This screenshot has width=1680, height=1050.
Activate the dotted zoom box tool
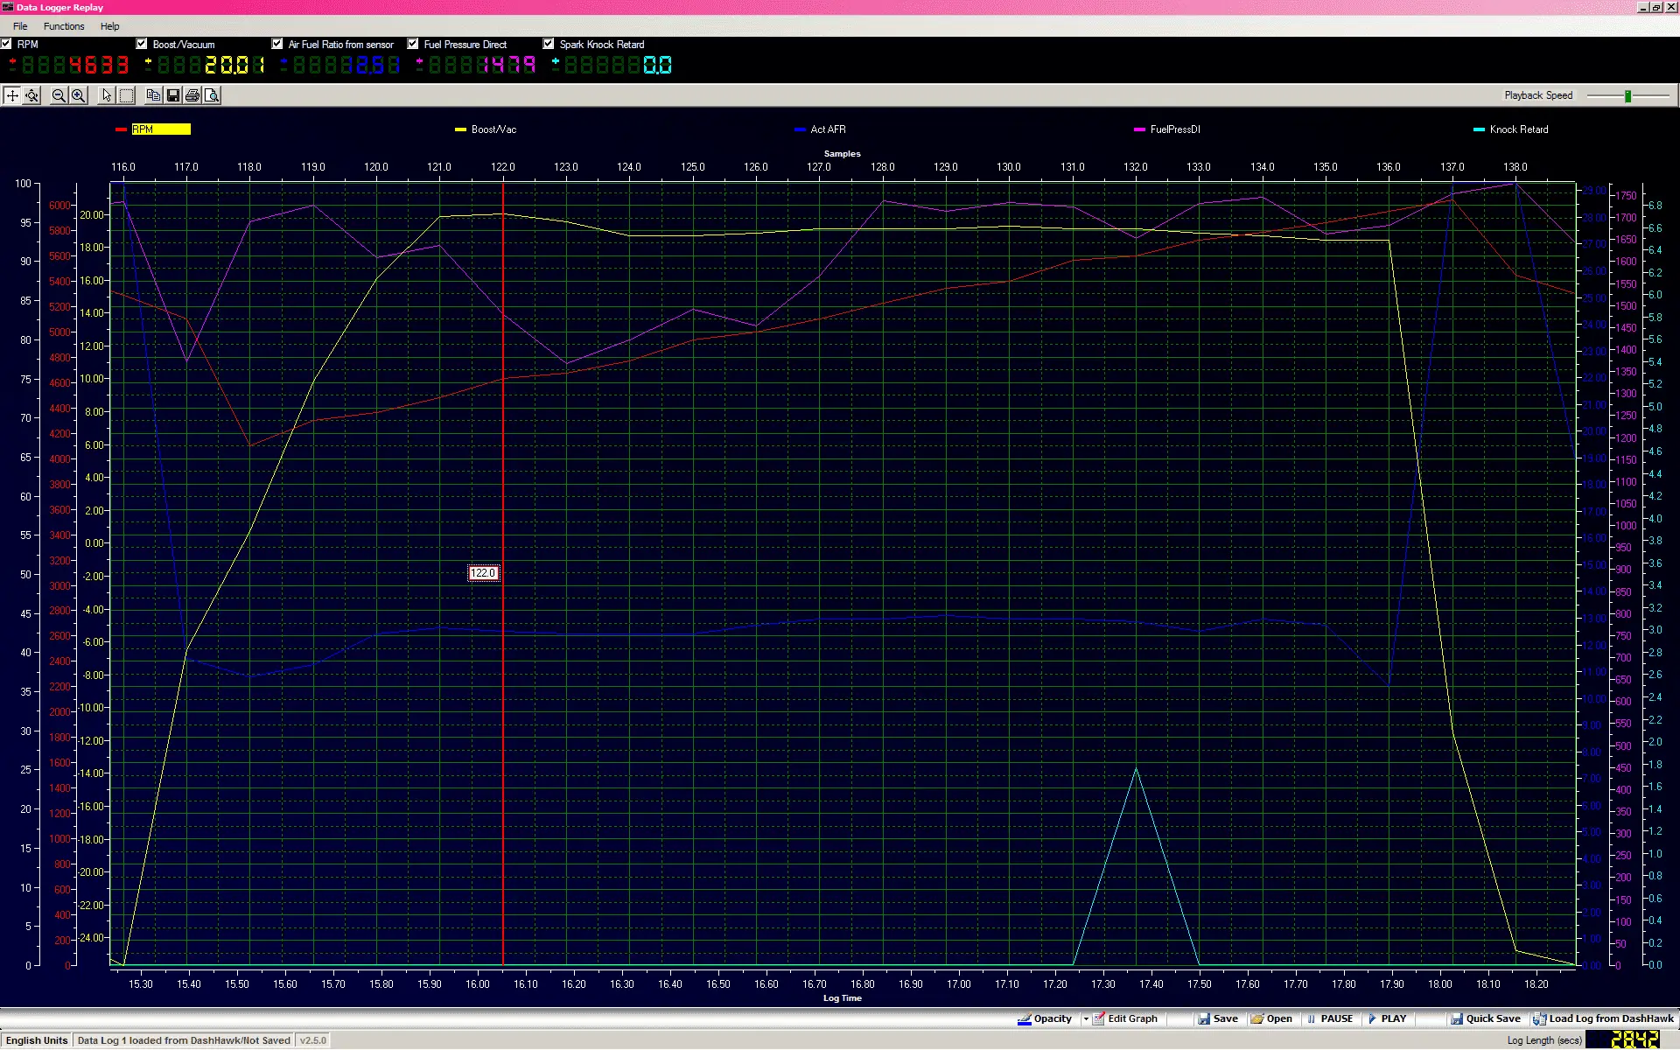(126, 95)
